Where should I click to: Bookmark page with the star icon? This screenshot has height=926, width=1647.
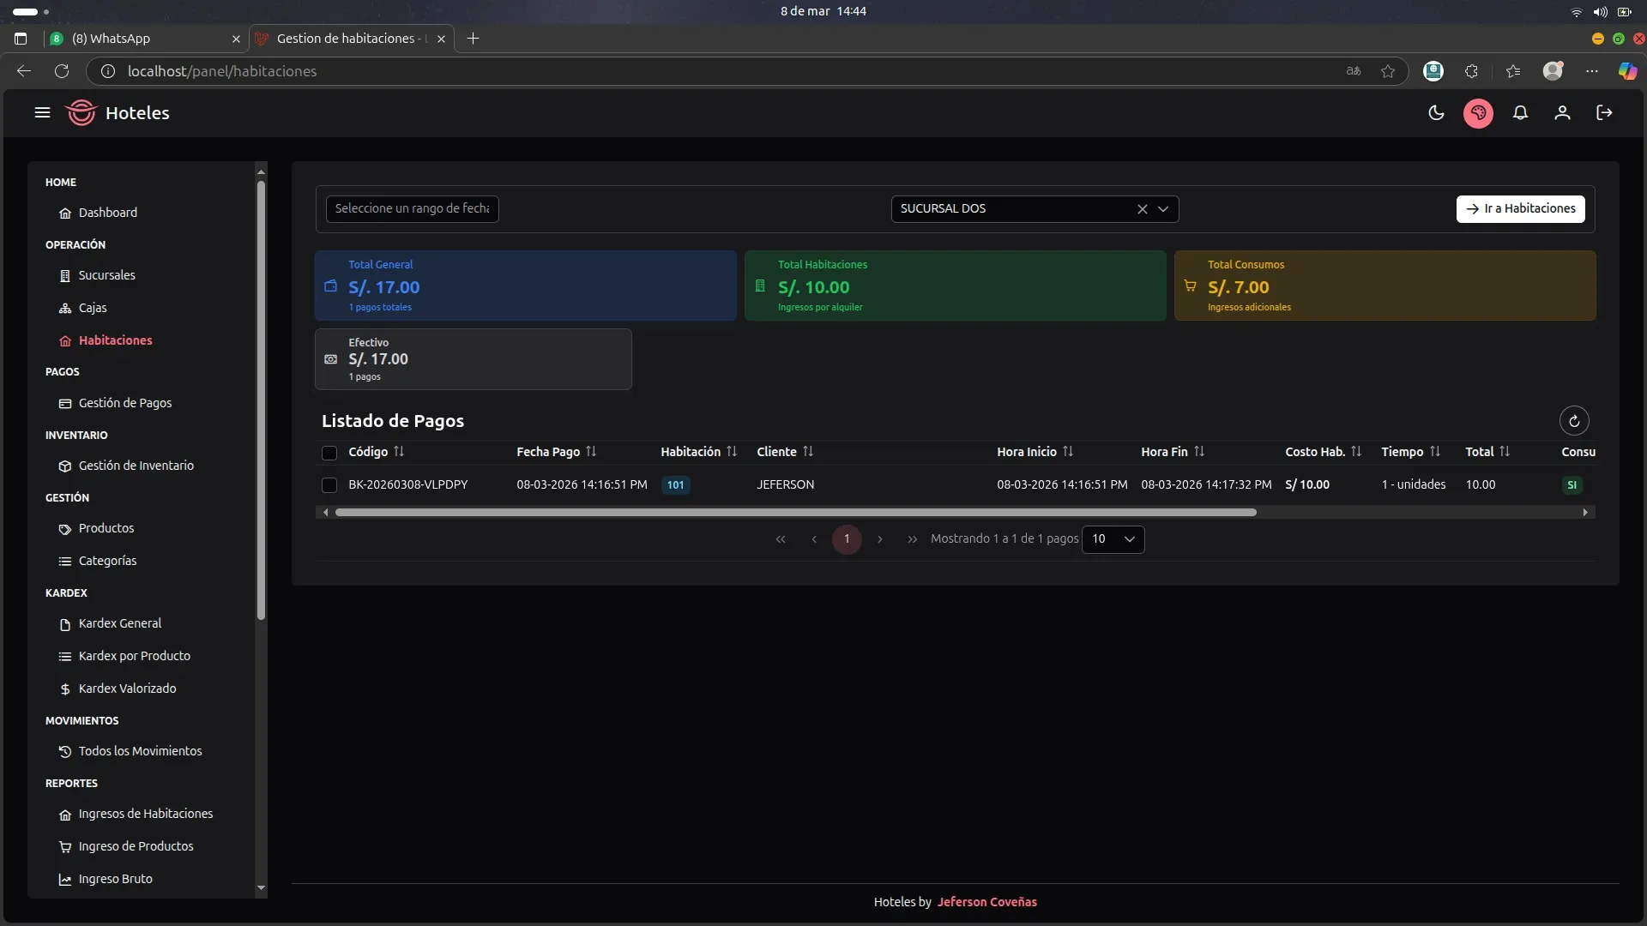tap(1388, 71)
